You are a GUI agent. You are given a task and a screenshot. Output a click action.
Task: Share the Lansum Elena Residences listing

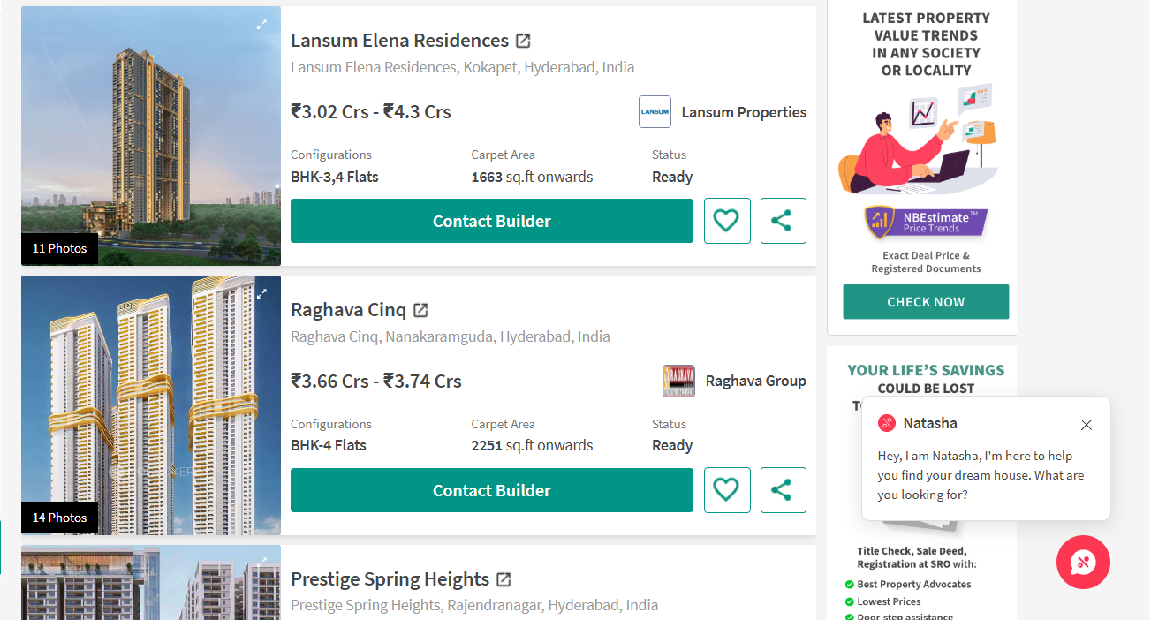(x=783, y=221)
